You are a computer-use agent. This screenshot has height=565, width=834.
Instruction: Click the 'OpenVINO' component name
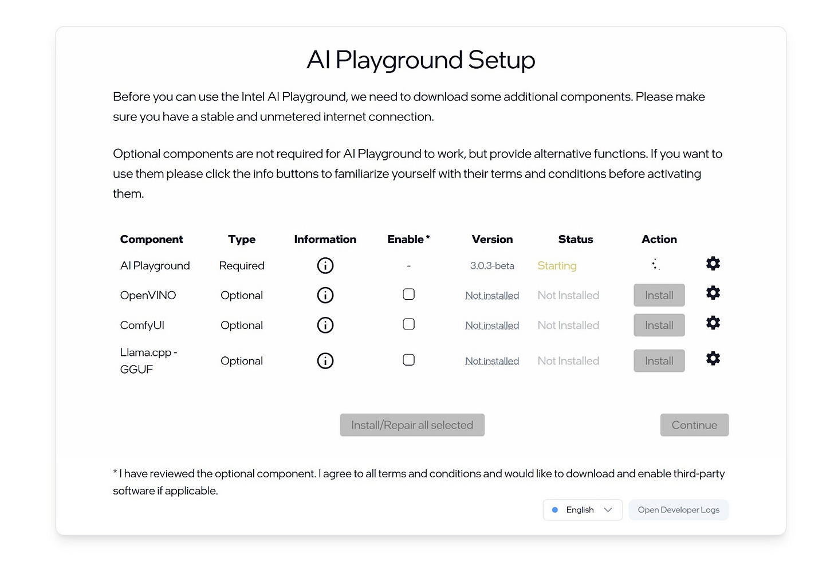148,296
